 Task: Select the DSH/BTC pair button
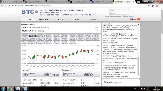(x=72, y=39)
